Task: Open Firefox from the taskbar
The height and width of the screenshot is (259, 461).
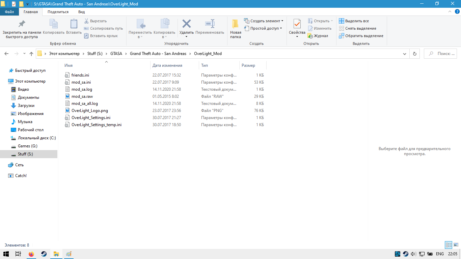Action: 31,254
